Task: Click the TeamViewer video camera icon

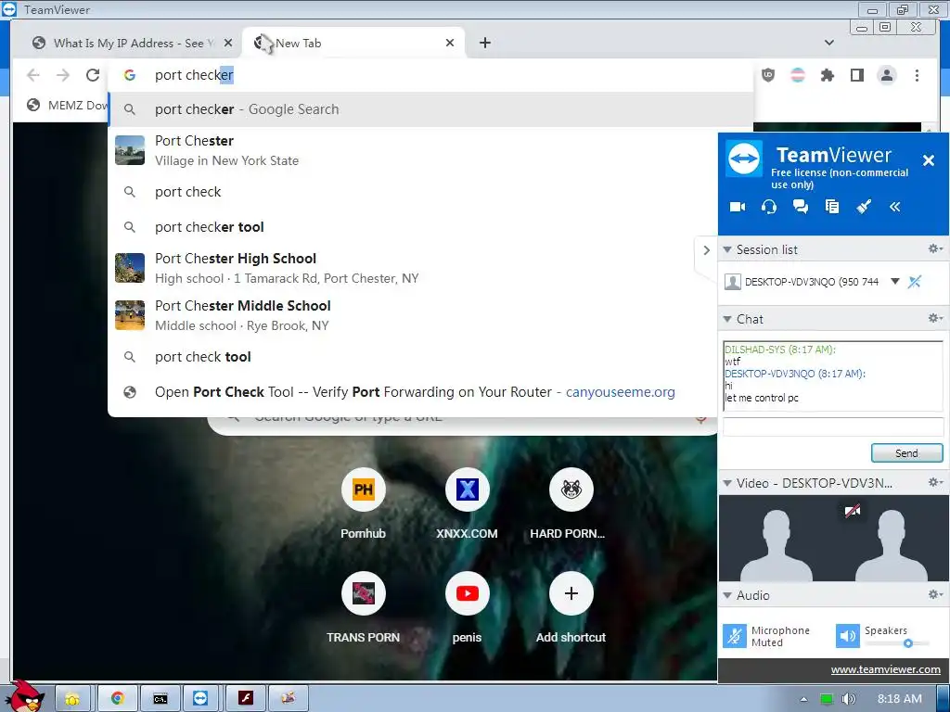Action: coord(738,207)
